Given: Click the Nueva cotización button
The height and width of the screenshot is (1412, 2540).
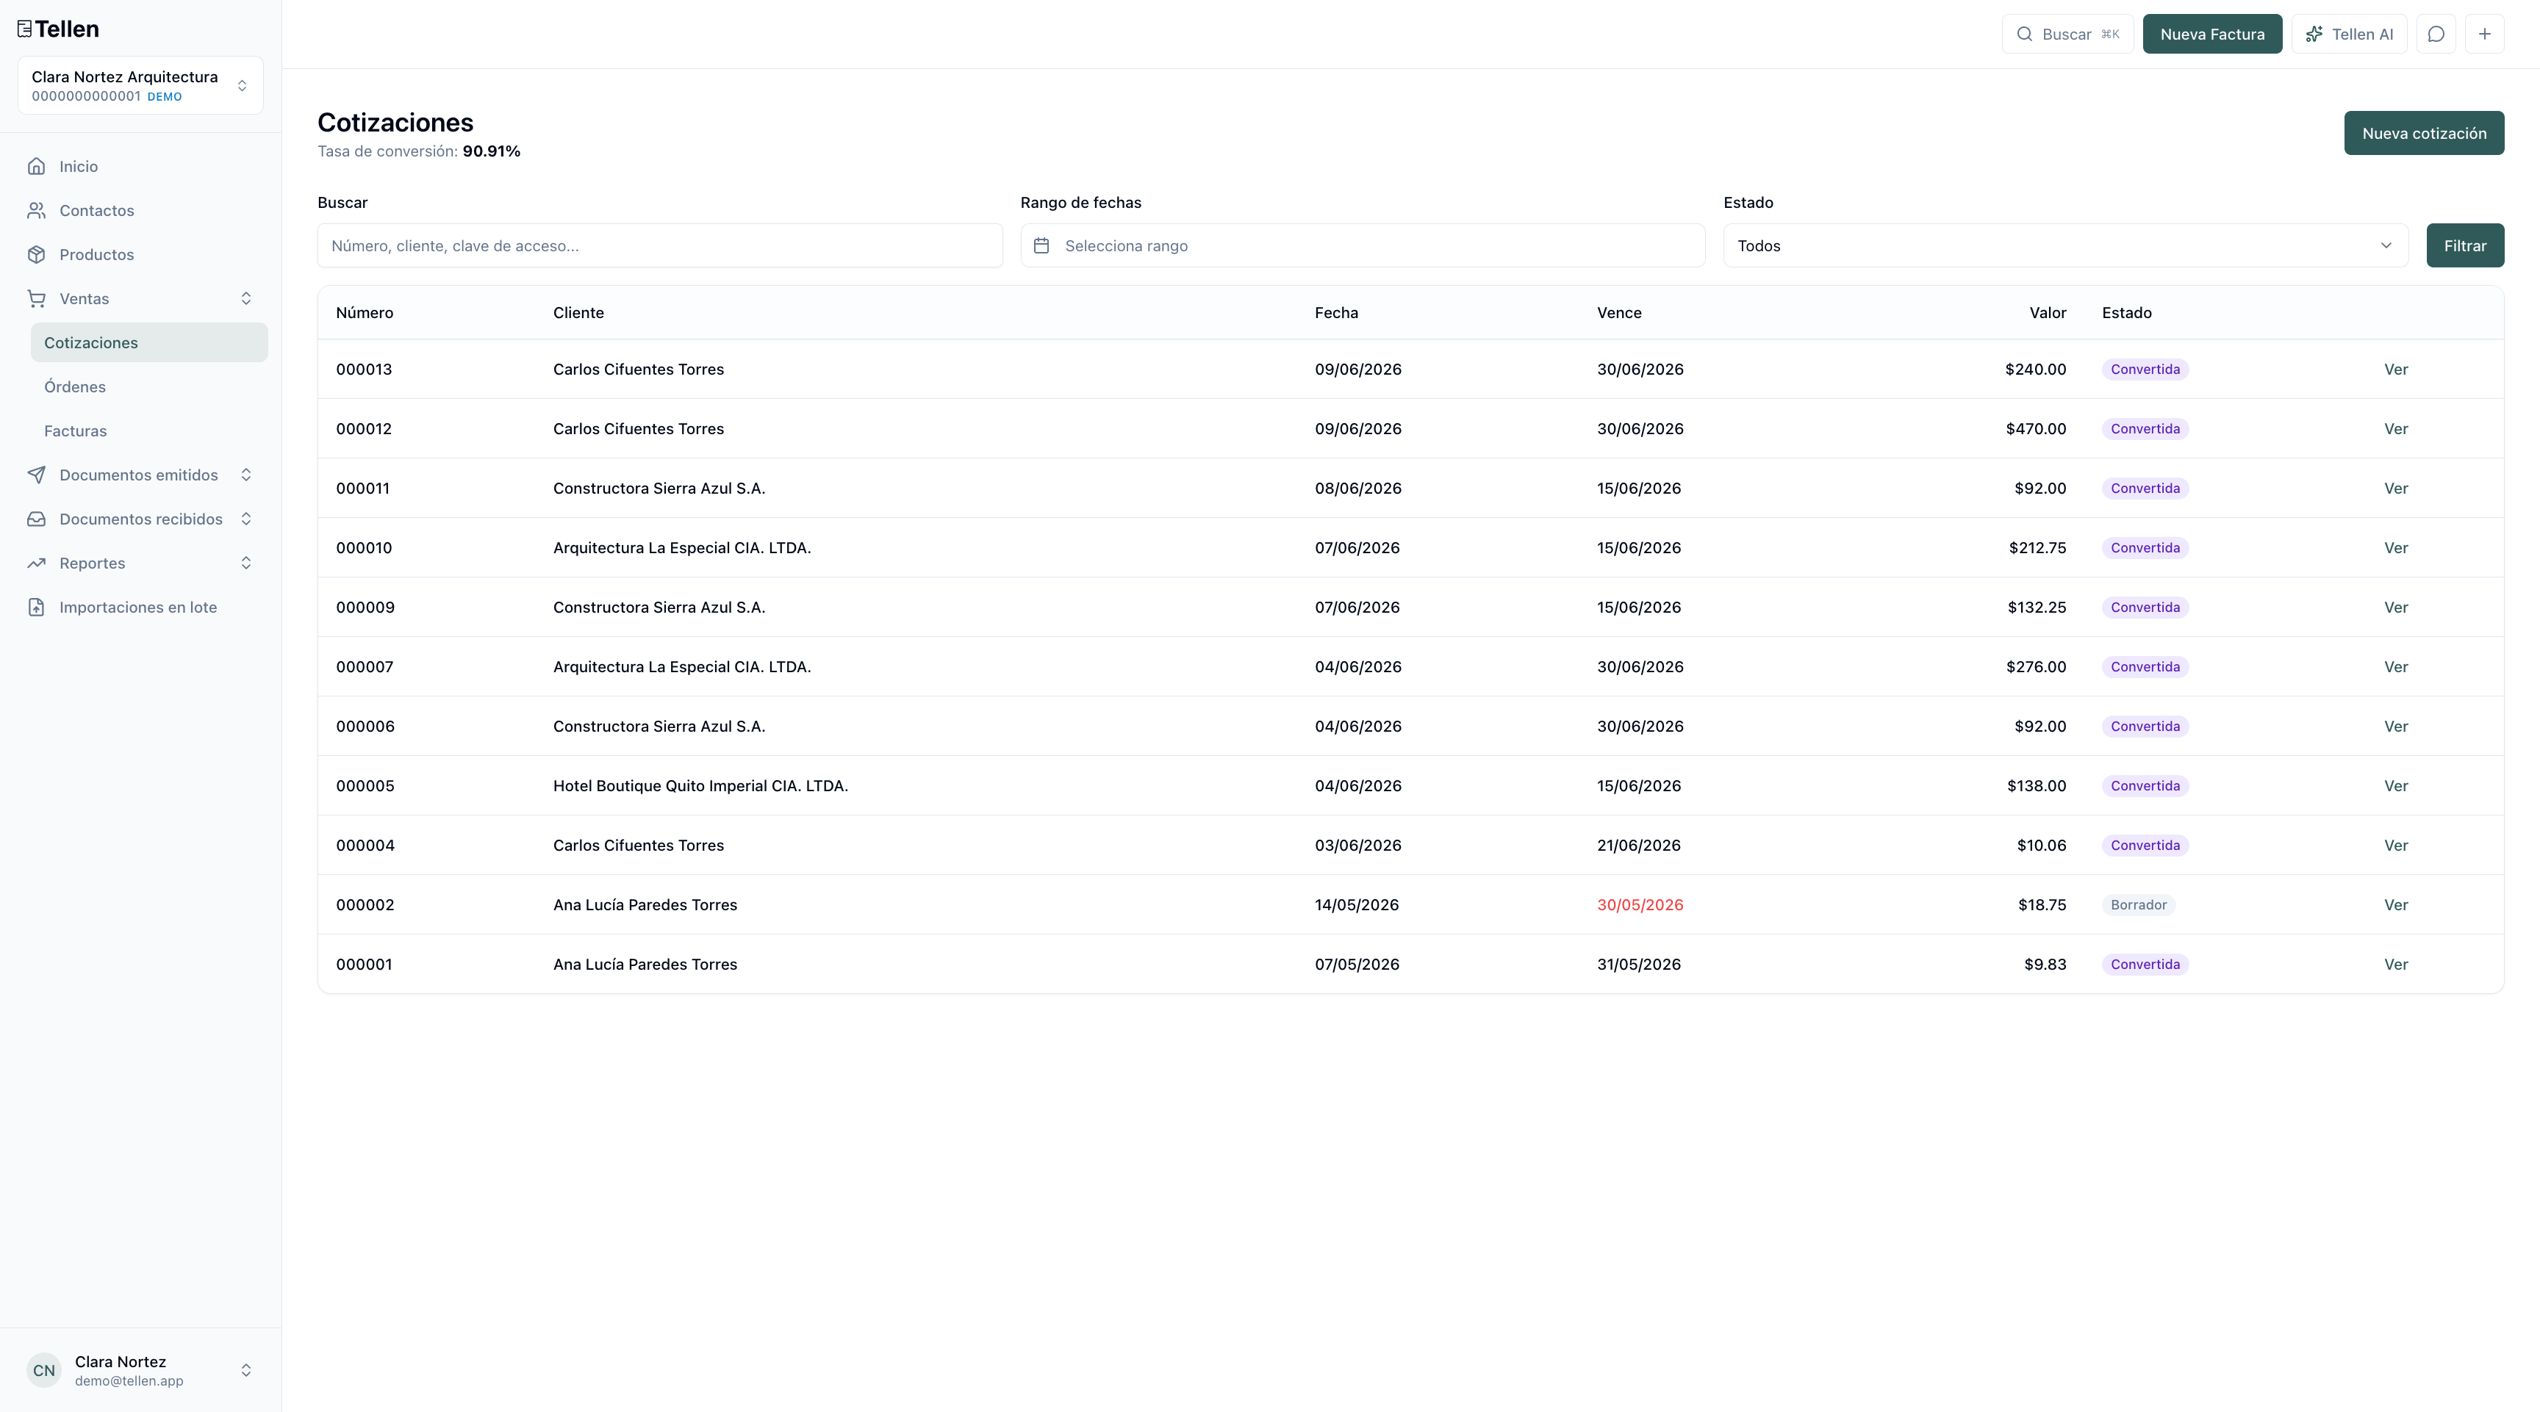Looking at the screenshot, I should coord(2425,133).
